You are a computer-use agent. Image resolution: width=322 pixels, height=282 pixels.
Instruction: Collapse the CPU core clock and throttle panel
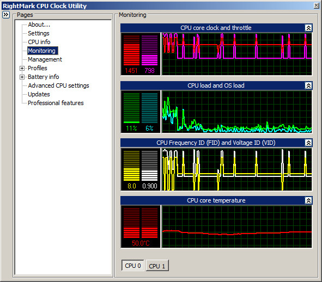click(308, 28)
